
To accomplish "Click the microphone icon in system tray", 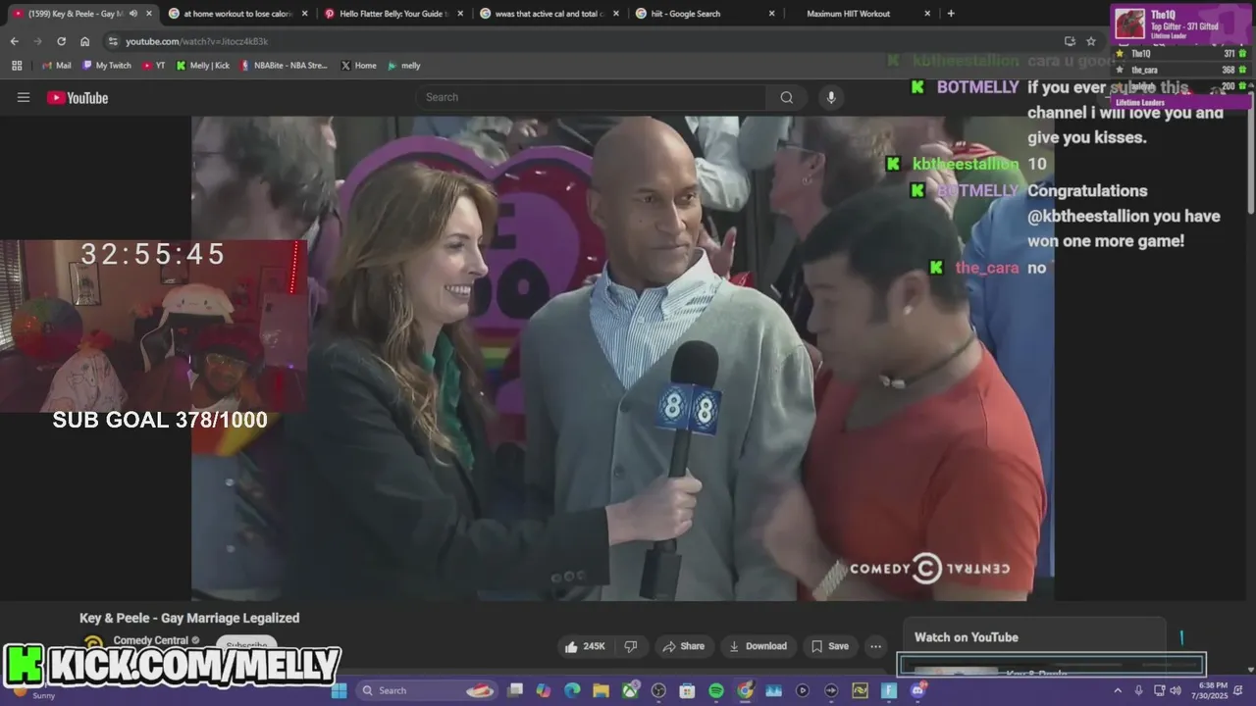I will (x=1138, y=690).
